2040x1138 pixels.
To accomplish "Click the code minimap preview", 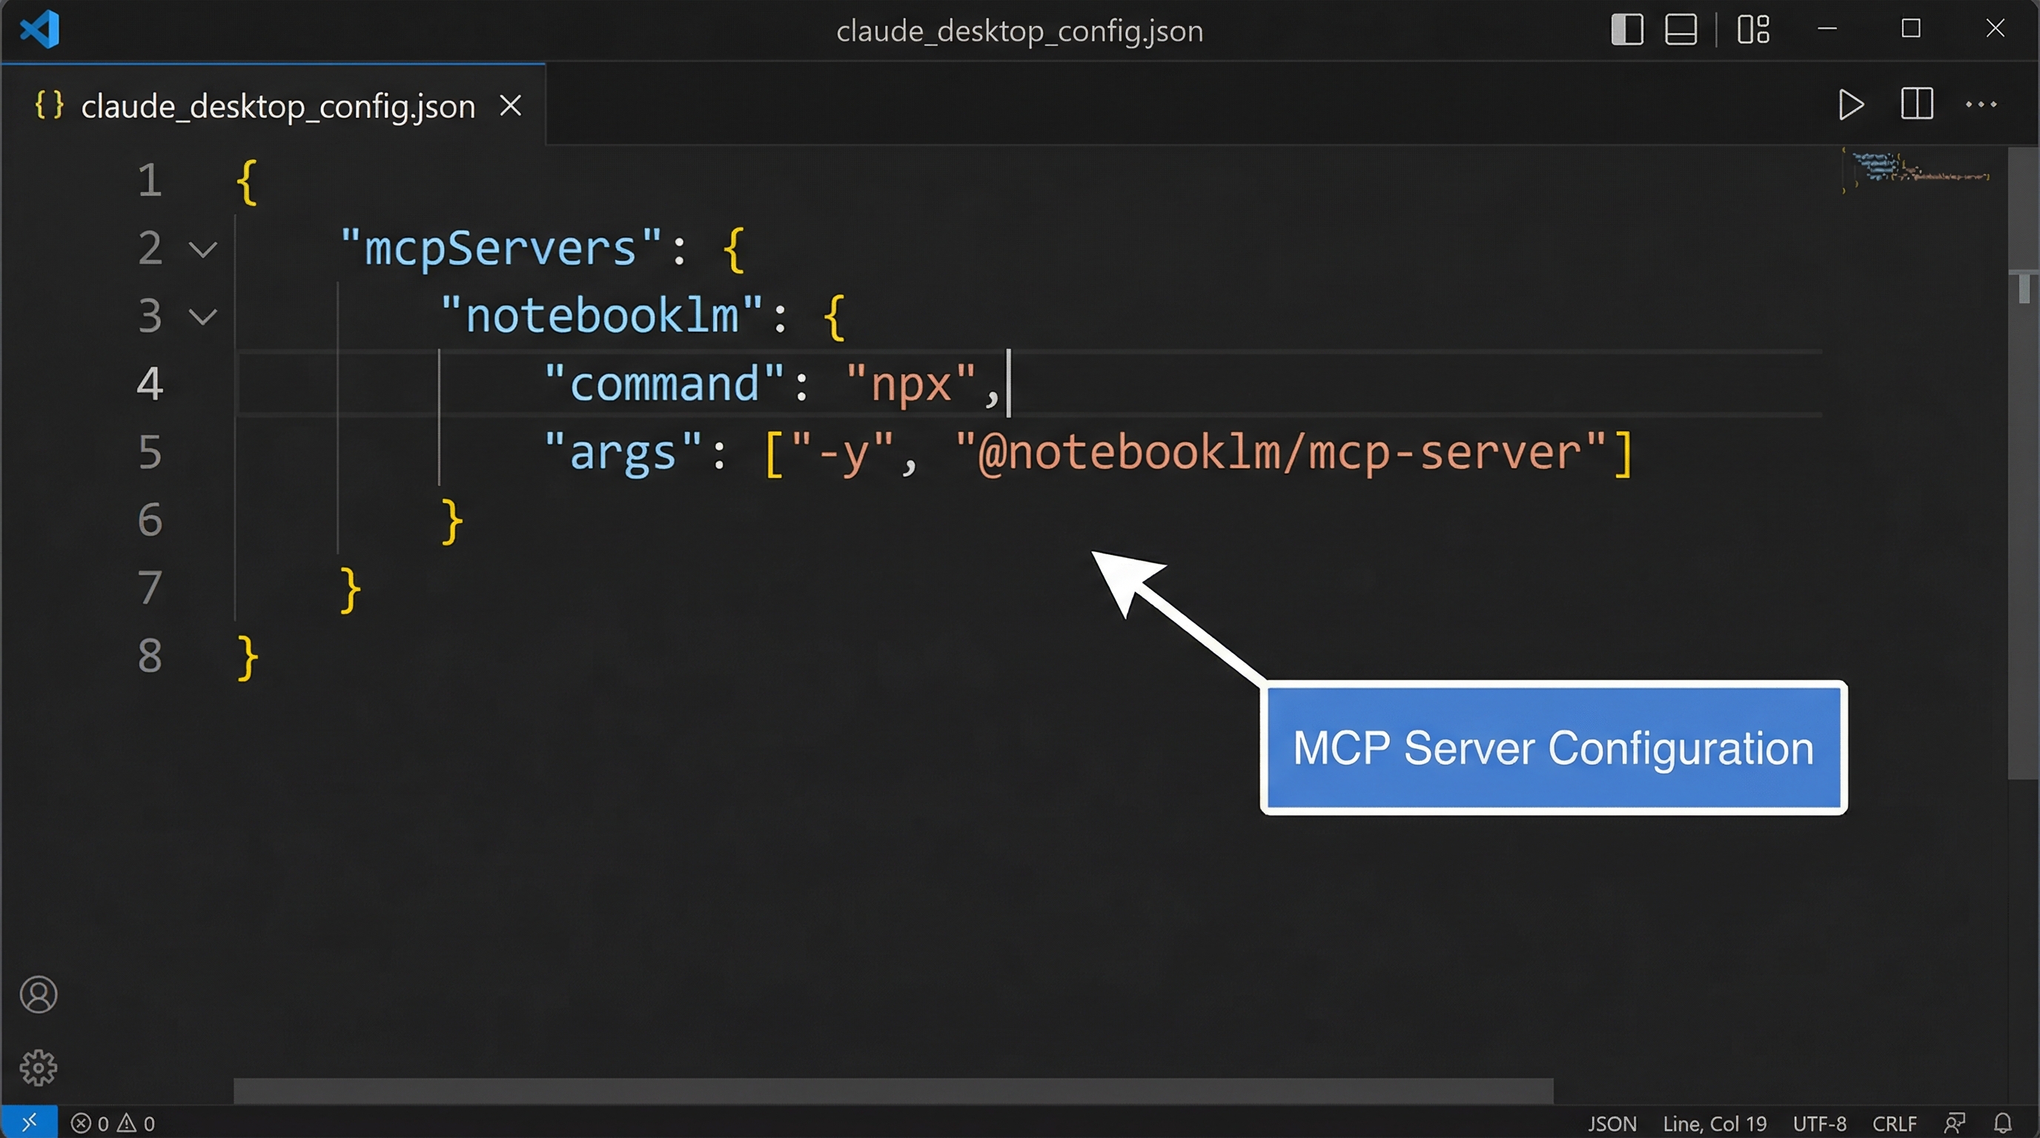I will click(1916, 170).
